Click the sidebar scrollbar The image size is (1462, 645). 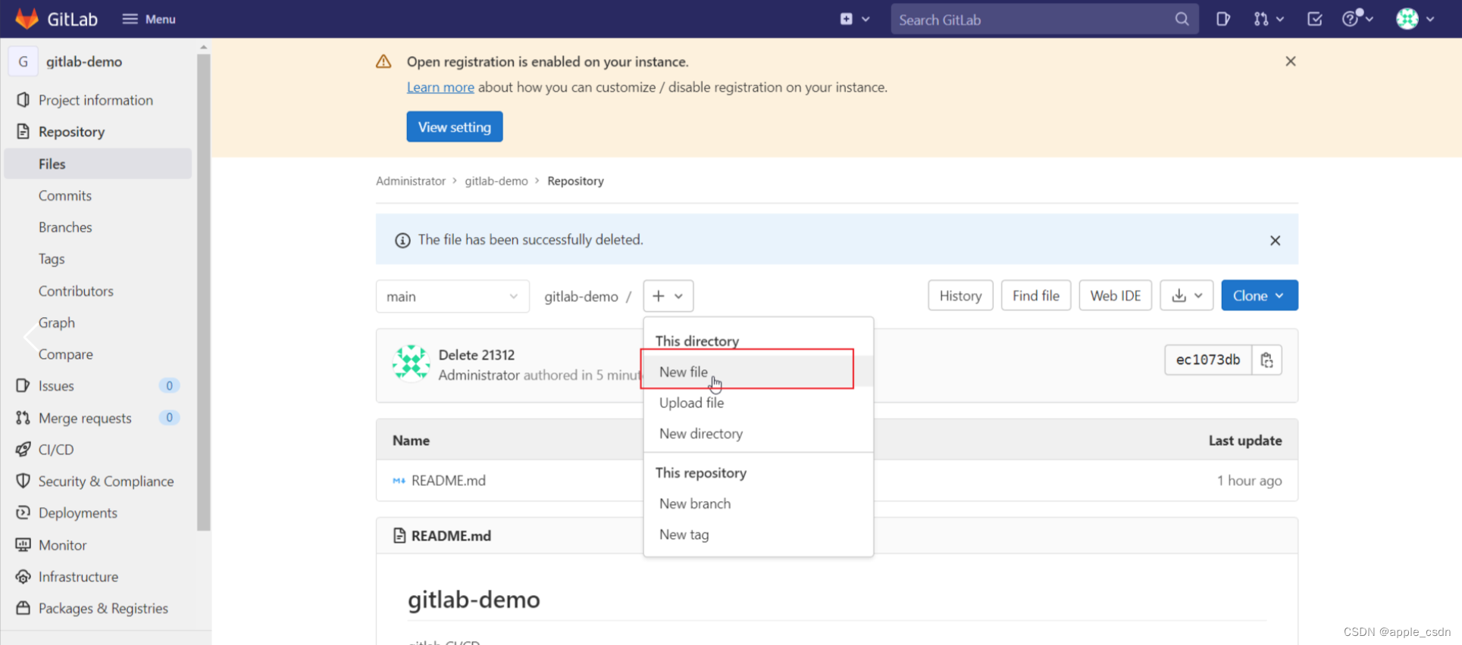pyautogui.click(x=203, y=291)
